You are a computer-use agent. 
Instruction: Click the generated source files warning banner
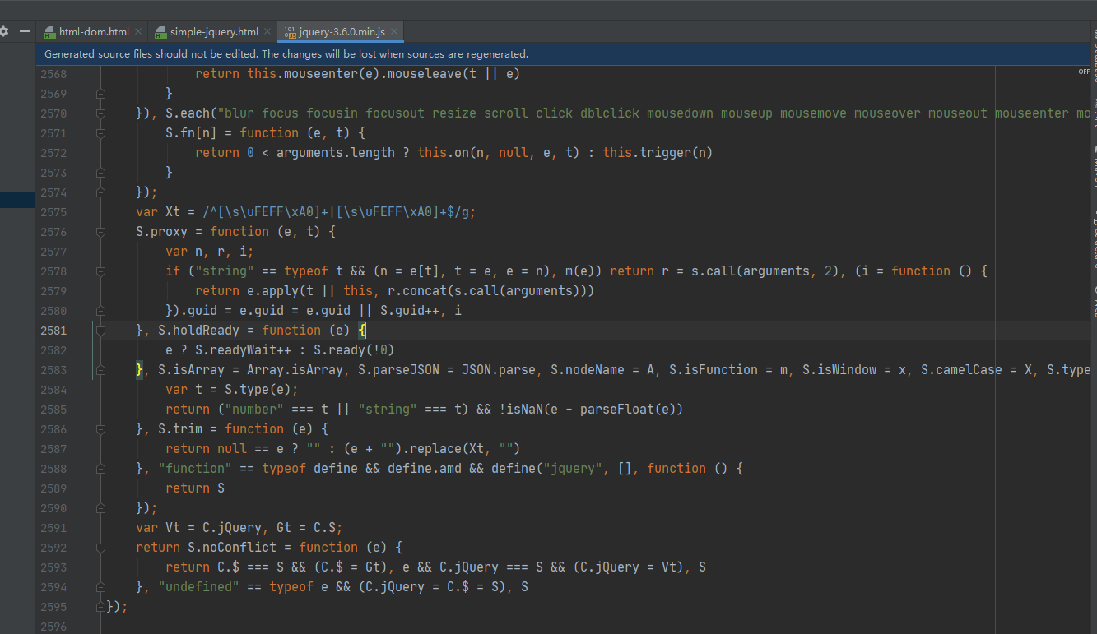565,53
